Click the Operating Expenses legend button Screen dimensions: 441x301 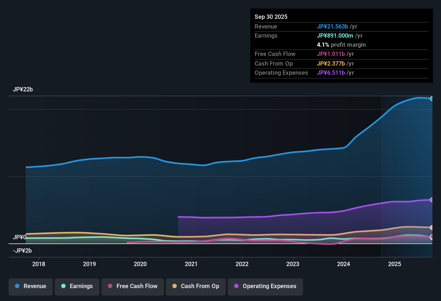click(265, 286)
